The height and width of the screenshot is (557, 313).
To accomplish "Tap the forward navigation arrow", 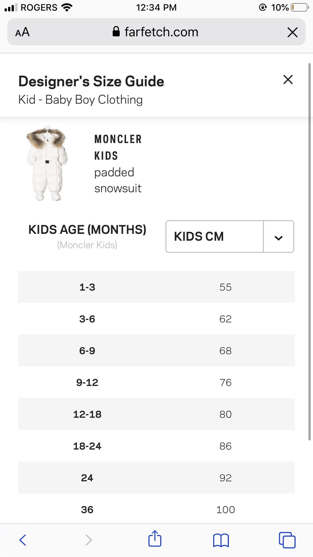I will [x=88, y=539].
